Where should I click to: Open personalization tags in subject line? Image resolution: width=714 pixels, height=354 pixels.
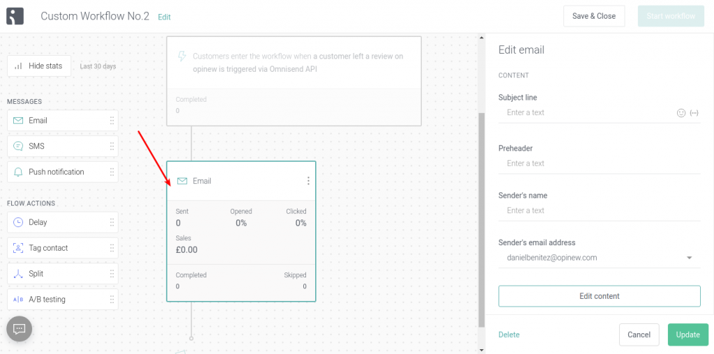(x=694, y=113)
